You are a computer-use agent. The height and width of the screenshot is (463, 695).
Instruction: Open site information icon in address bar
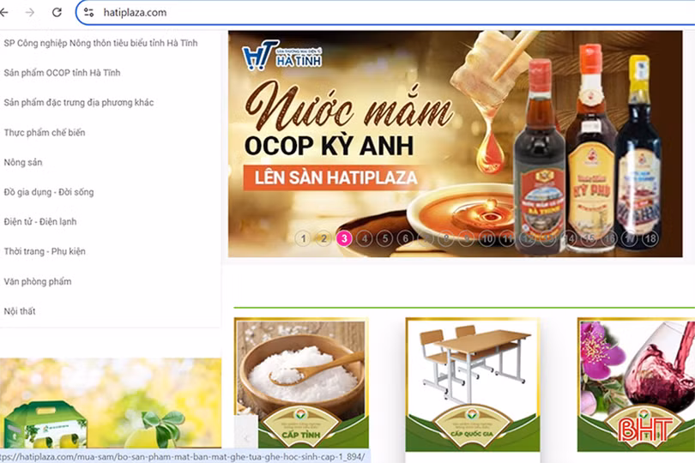click(88, 13)
